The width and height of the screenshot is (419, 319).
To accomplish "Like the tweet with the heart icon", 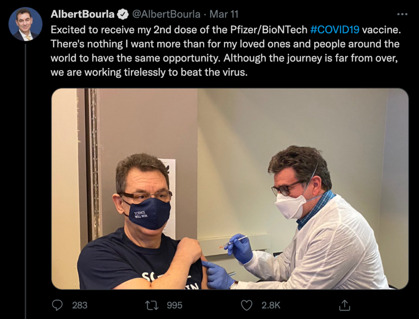I will coord(246,305).
